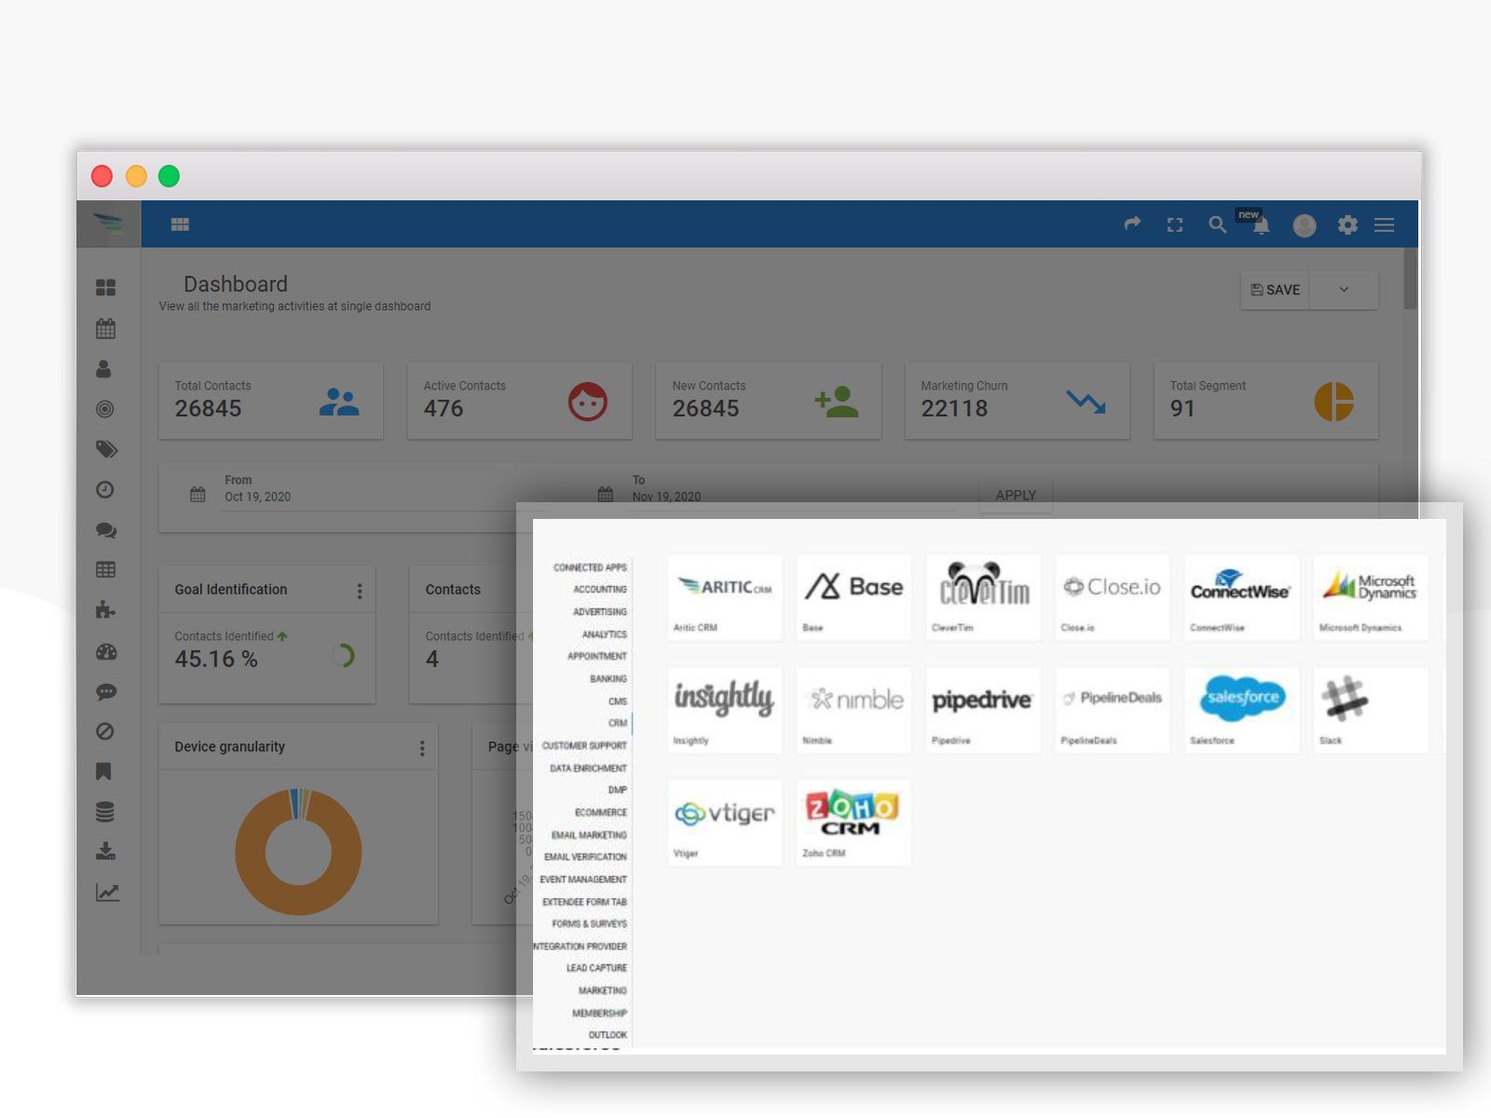Image resolution: width=1491 pixels, height=1118 pixels.
Task: Open the Salesforce integration tile
Action: click(1241, 710)
